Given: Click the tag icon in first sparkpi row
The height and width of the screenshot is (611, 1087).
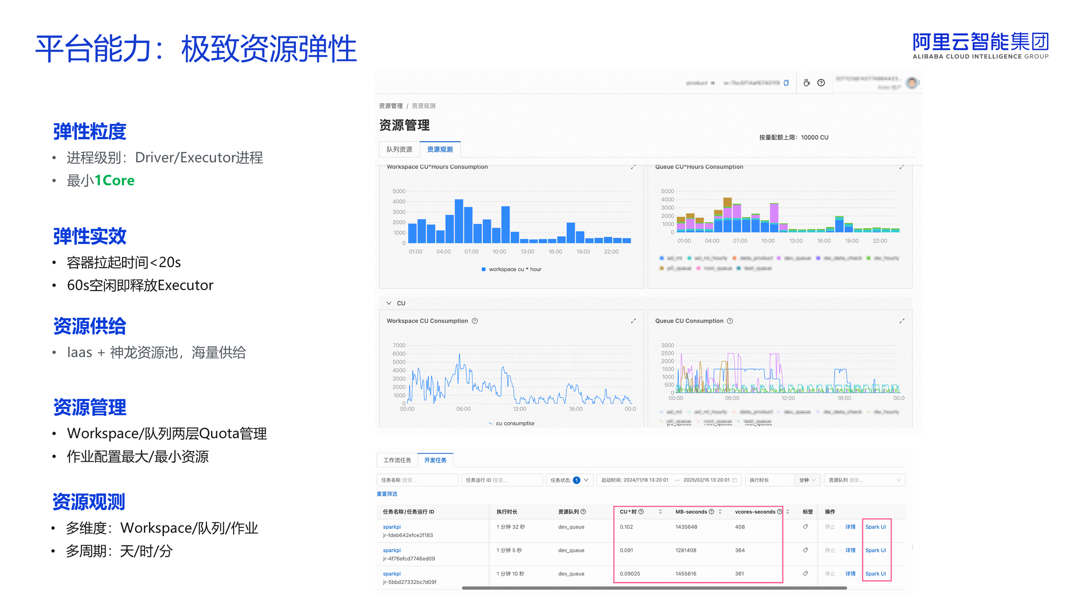Looking at the screenshot, I should coord(805,527).
